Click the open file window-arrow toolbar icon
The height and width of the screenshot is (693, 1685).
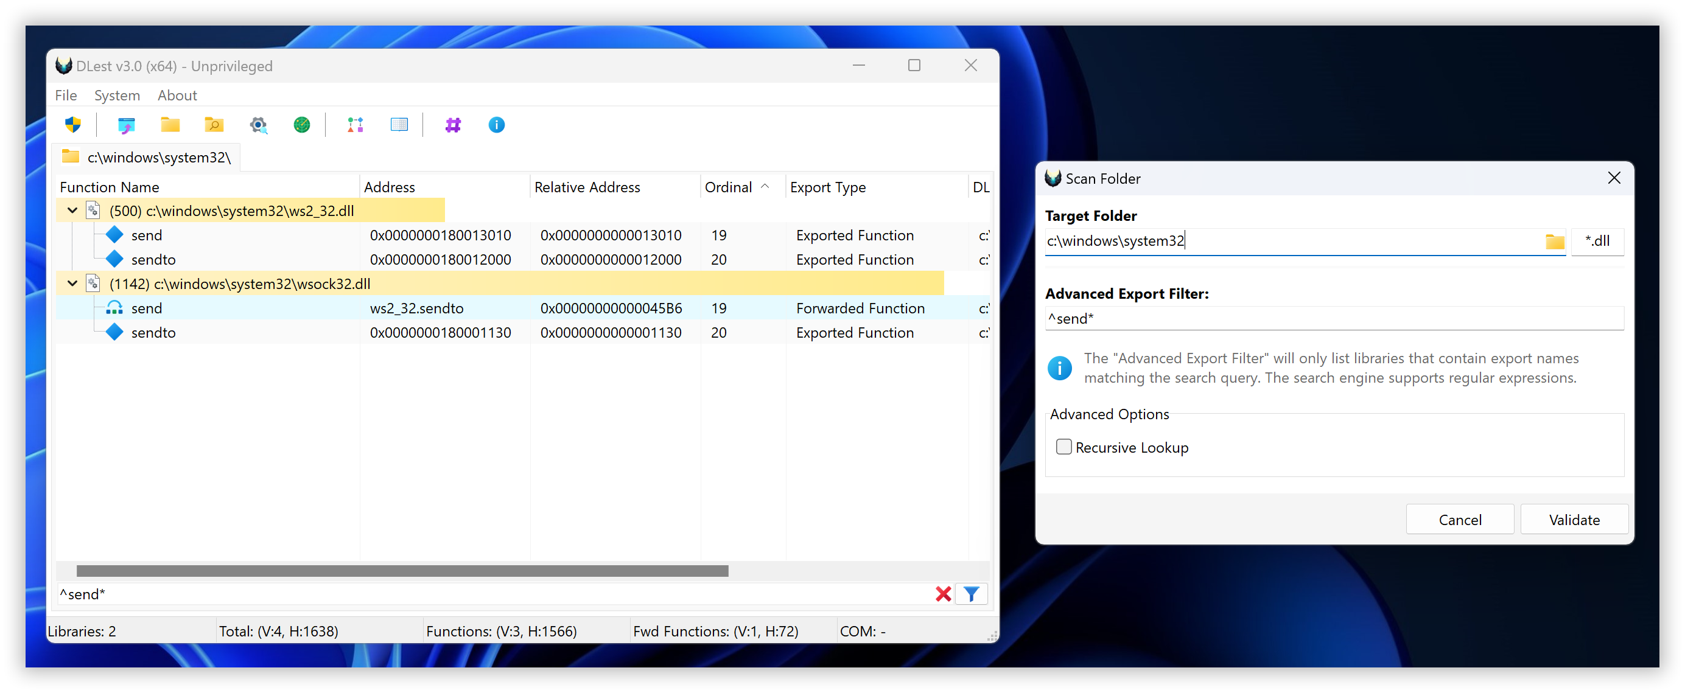pos(126,124)
